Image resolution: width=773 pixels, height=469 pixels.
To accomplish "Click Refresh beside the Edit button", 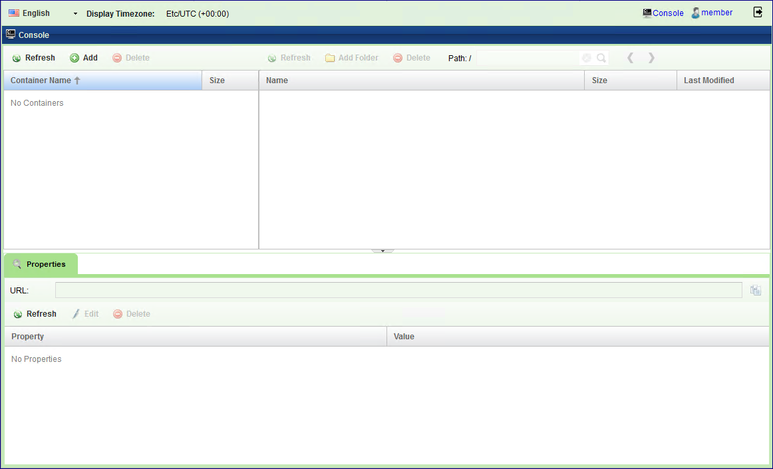I will pyautogui.click(x=35, y=314).
